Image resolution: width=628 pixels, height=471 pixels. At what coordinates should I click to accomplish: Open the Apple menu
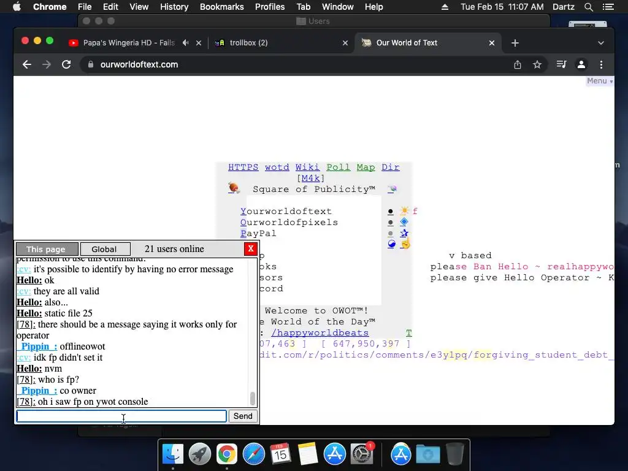coord(17,7)
